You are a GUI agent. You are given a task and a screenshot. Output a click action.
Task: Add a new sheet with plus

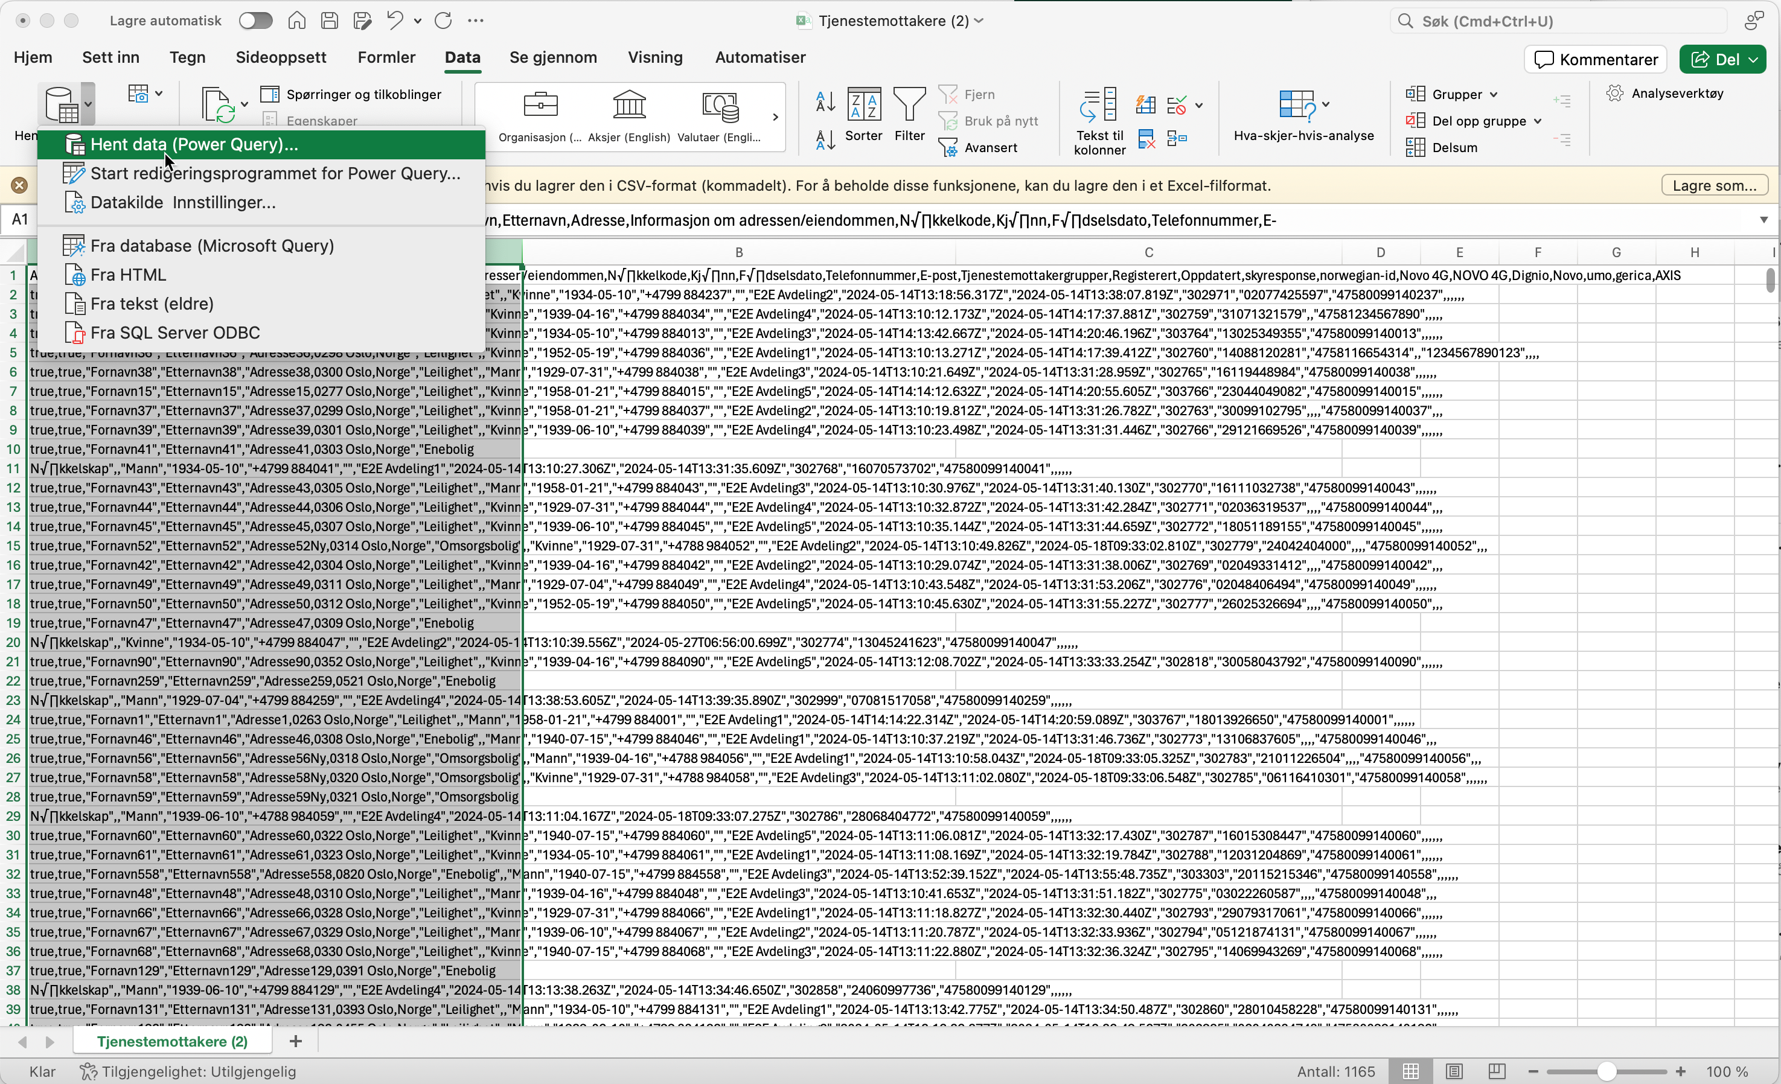click(295, 1041)
